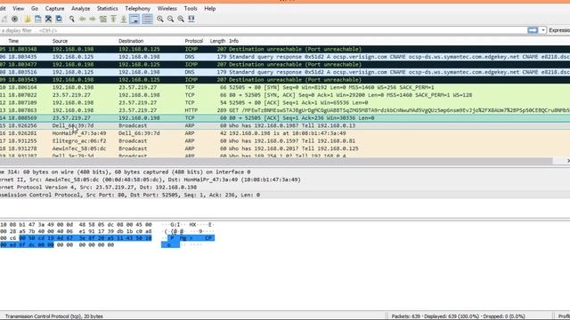Select the HTTP GET packet row
The image size is (570, 320).
coord(285,110)
